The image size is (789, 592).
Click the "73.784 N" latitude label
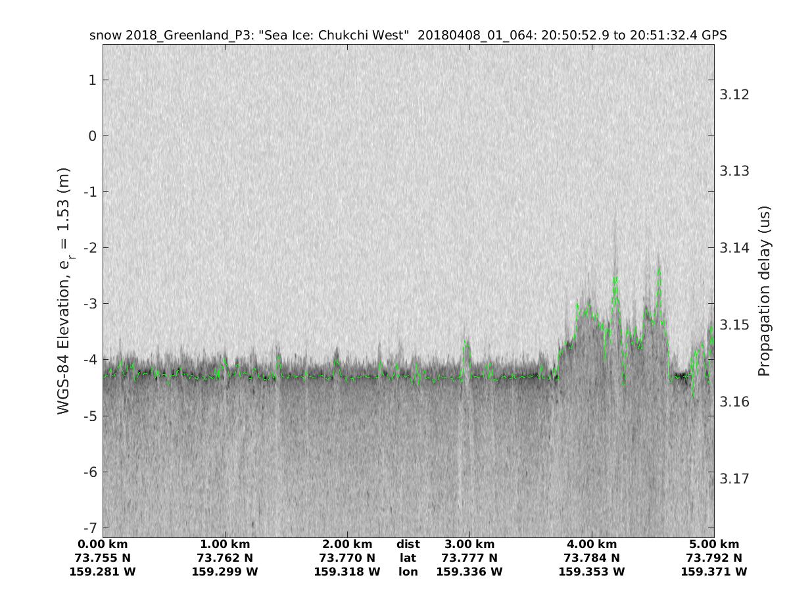pyautogui.click(x=592, y=558)
